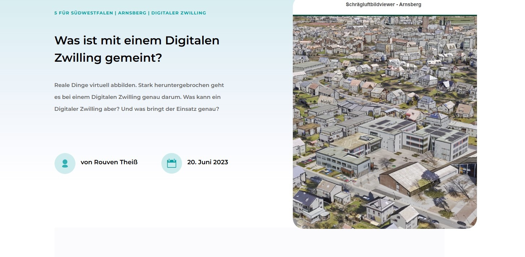
Task: Open the ARNSBERG breadcrumb link
Action: [133, 13]
